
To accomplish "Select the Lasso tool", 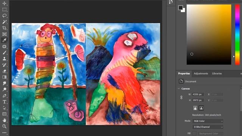I will point(4,15).
